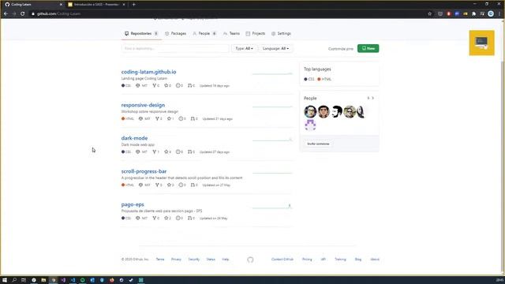Viewport: 505px width, 284px height.
Task: Click fork icon of dark-mode repo
Action: point(155,151)
